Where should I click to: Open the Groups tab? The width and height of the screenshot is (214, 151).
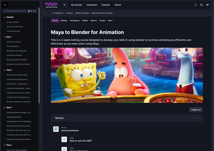tap(102, 21)
